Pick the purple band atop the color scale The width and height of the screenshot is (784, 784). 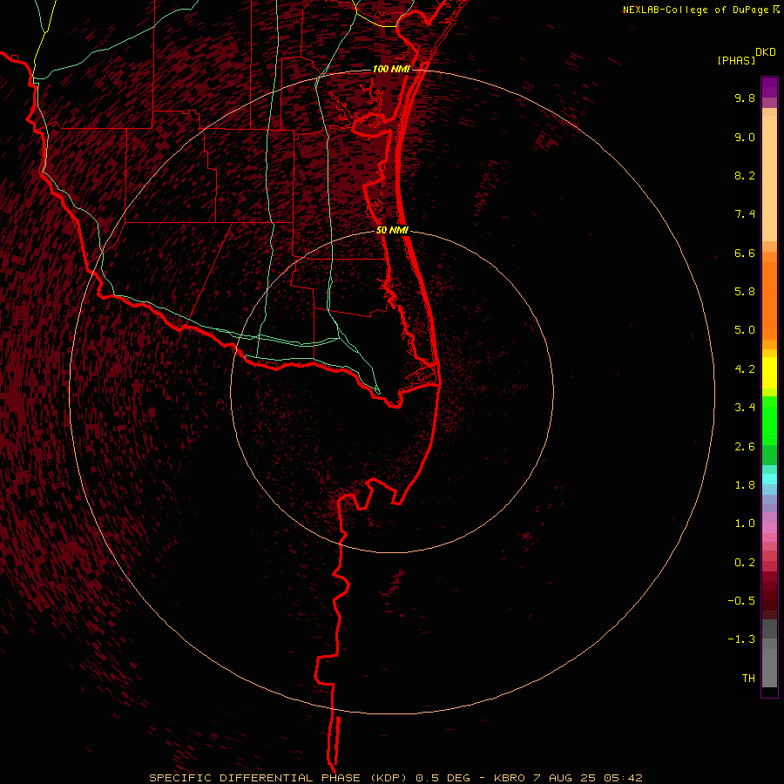pos(769,87)
